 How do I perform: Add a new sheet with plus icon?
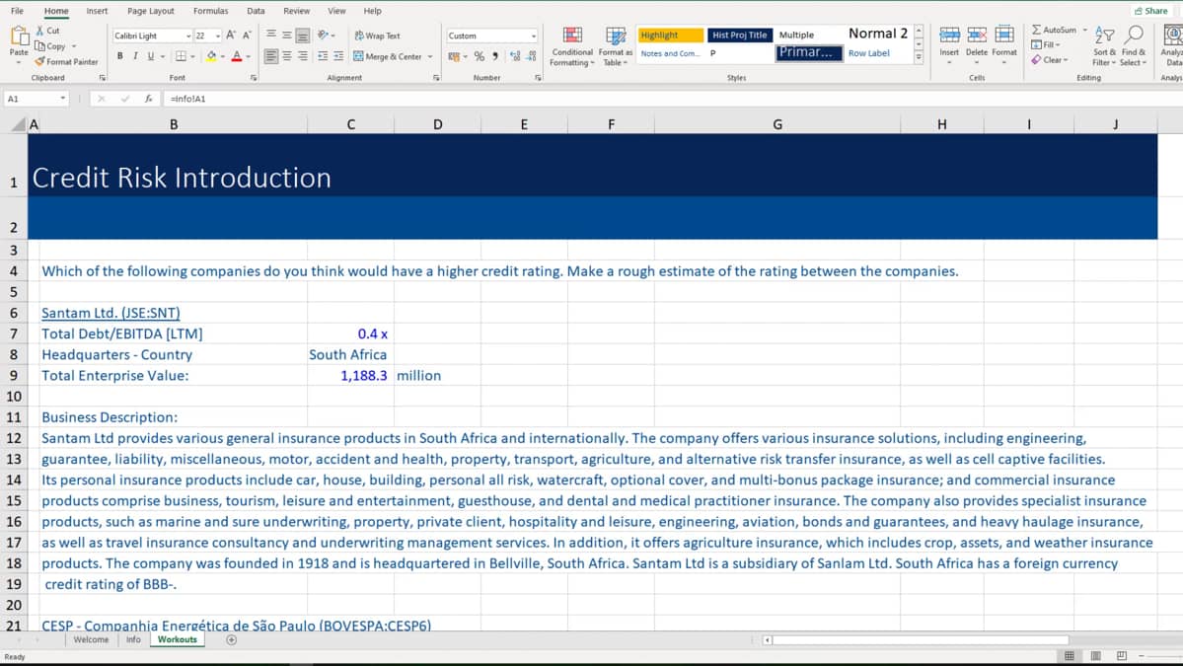(232, 639)
